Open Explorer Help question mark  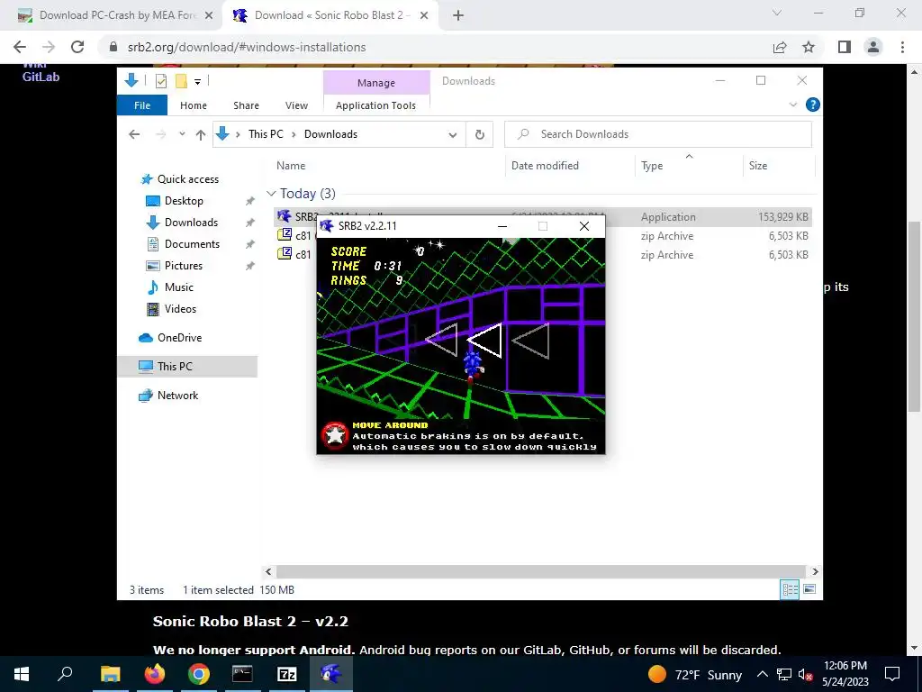pos(813,105)
